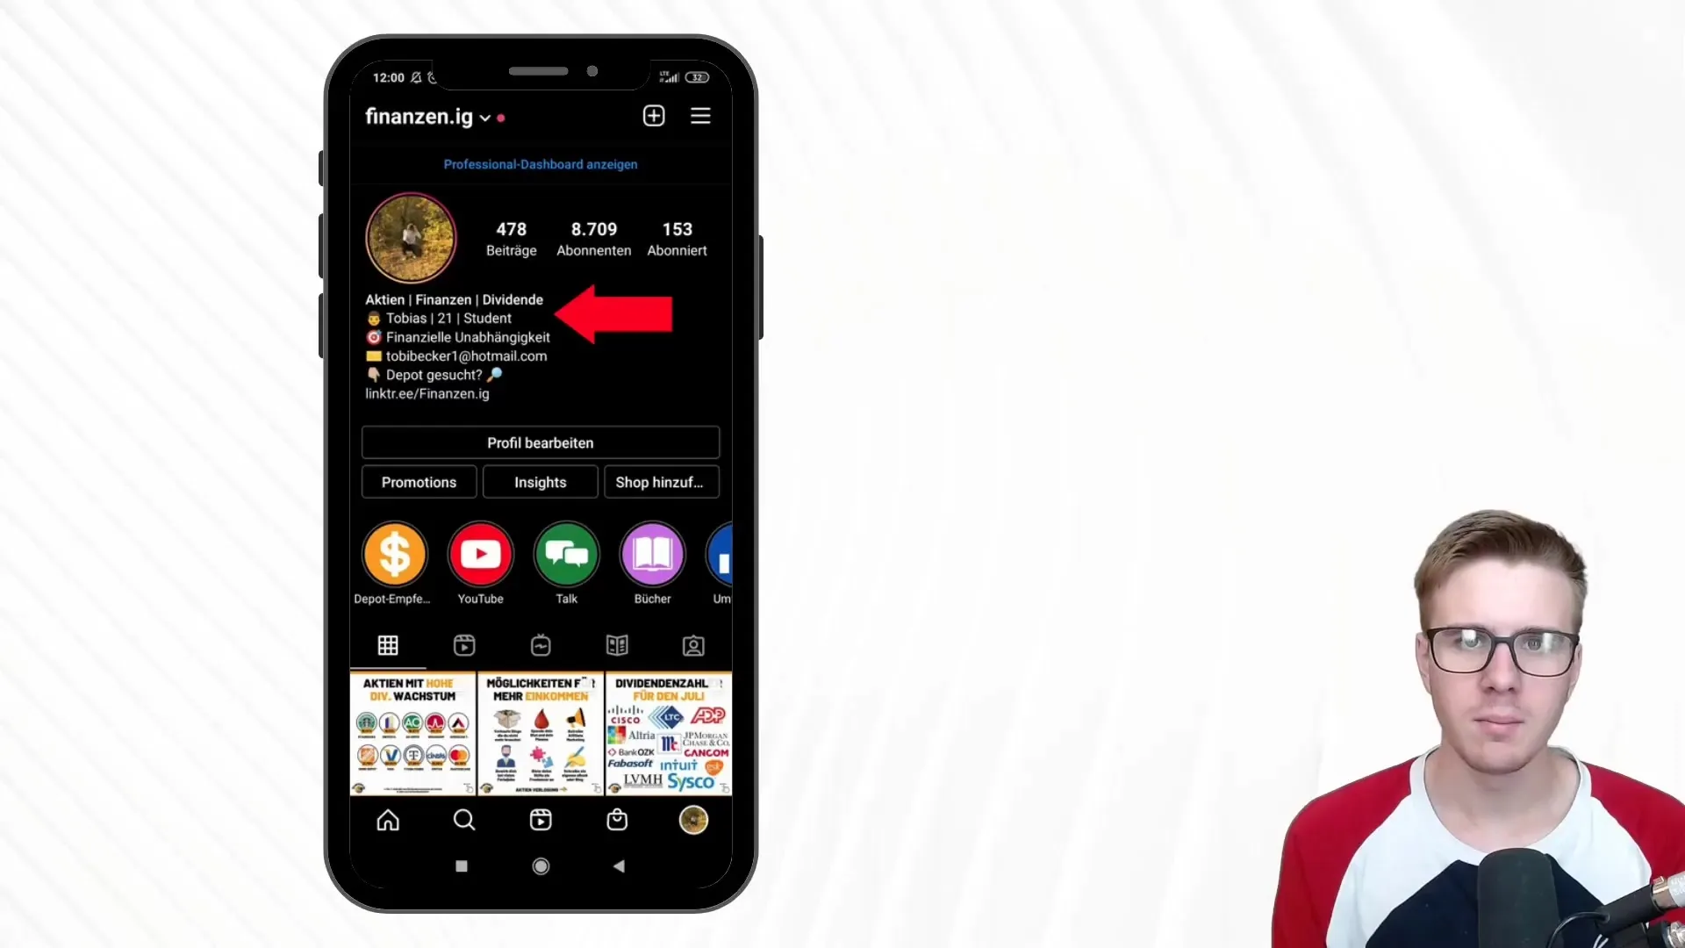Screen dimensions: 1685x948
Task: Select the Promotions menu item
Action: [x=419, y=482]
